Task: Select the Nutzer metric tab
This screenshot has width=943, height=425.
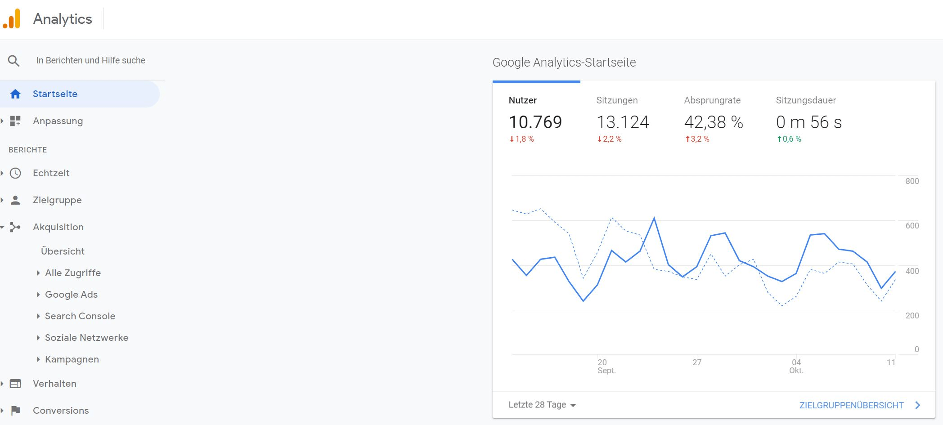Action: tap(536, 119)
